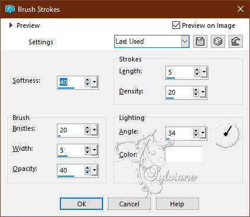Click inside the Brush Width value field
This screenshot has height=217, width=250.
[70, 150]
